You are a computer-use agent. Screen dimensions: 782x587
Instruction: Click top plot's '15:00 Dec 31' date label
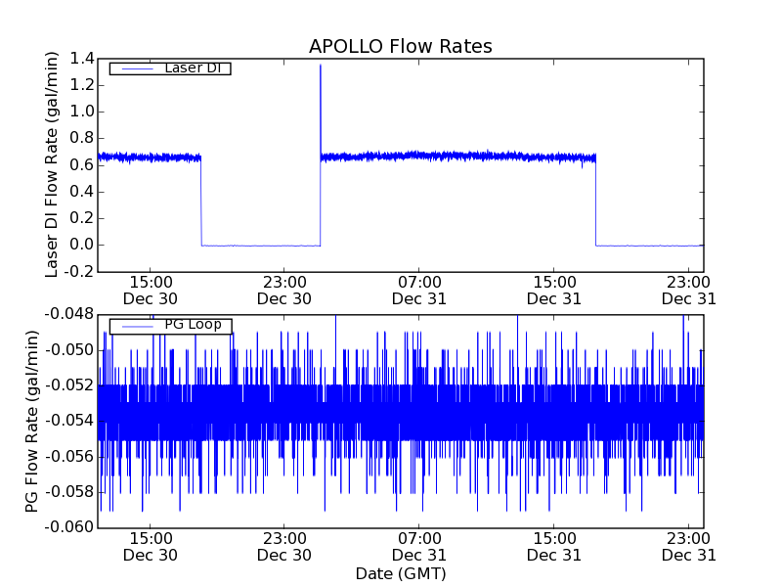tap(554, 291)
